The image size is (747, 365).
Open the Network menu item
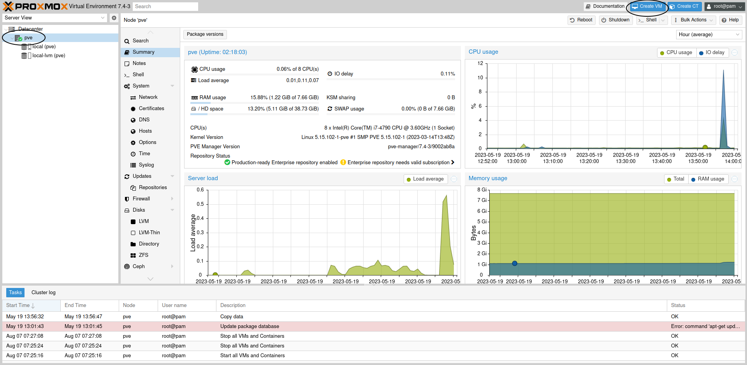(x=150, y=97)
